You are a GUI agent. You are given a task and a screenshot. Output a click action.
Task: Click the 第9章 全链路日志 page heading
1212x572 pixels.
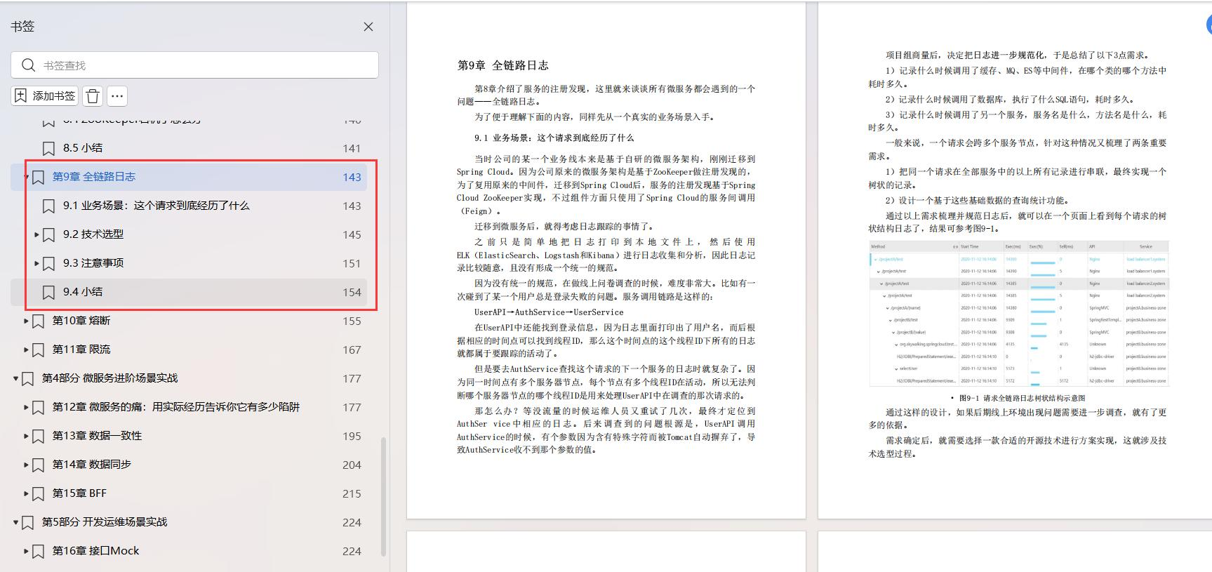click(502, 65)
